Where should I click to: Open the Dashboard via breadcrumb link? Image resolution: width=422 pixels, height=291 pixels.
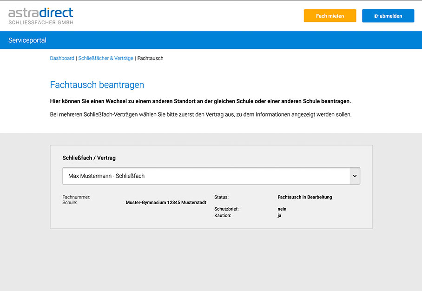tap(62, 58)
